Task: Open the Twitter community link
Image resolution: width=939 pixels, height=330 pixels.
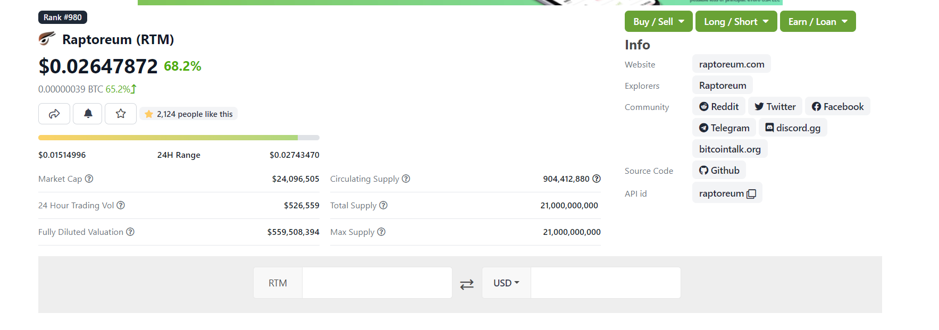Action: click(x=775, y=106)
